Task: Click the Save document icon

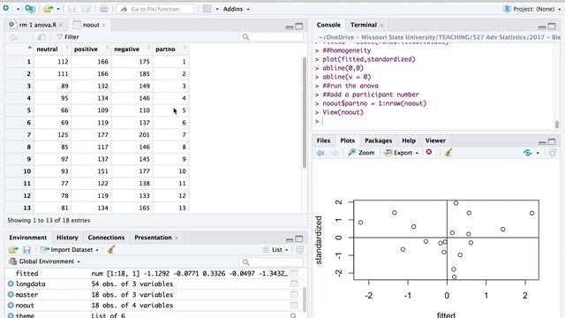Action: coord(72,9)
